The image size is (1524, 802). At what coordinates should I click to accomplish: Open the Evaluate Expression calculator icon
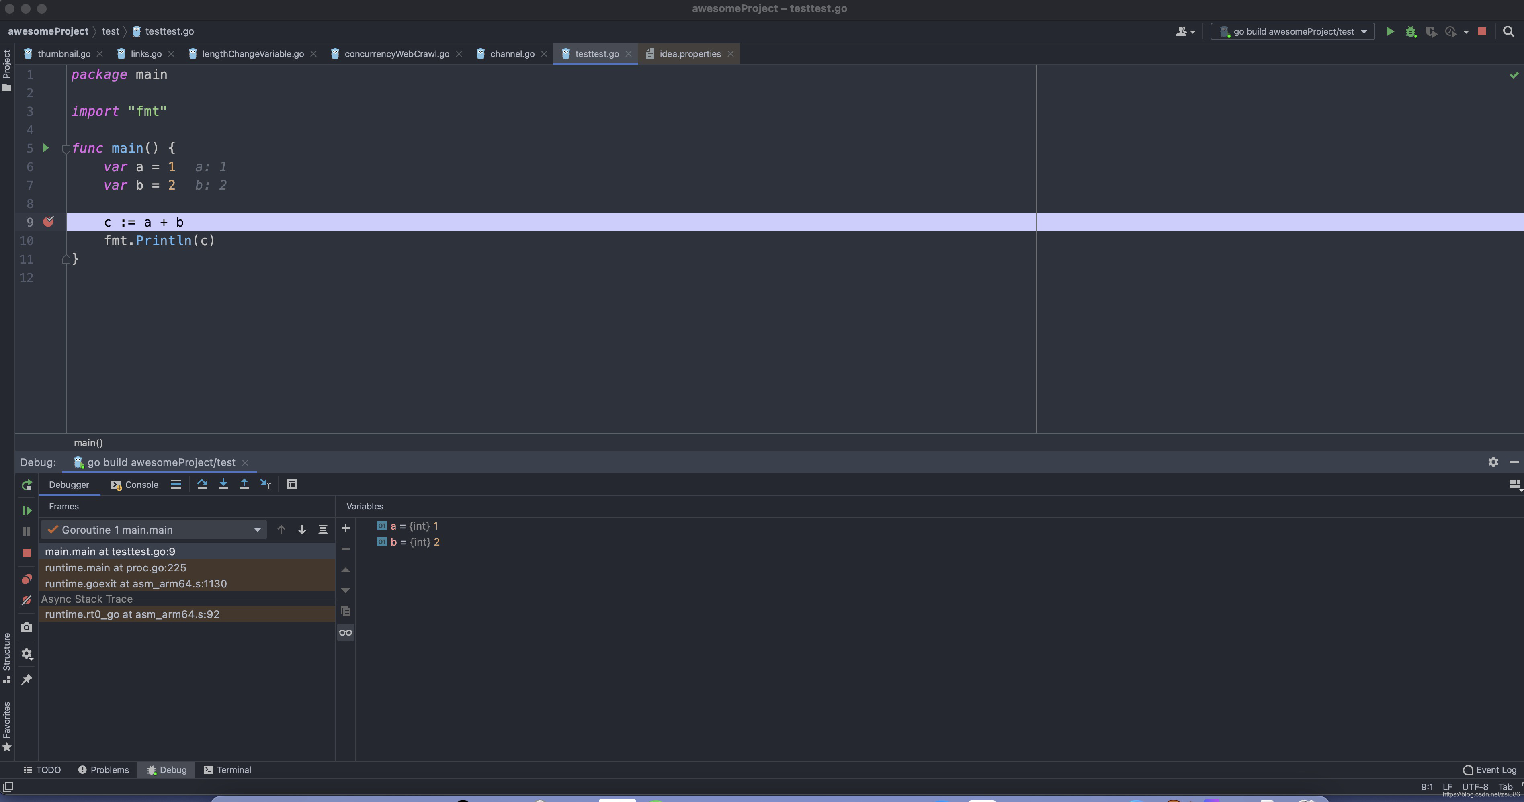[x=292, y=484]
